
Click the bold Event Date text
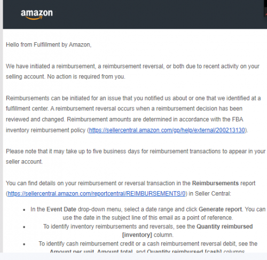61,209
